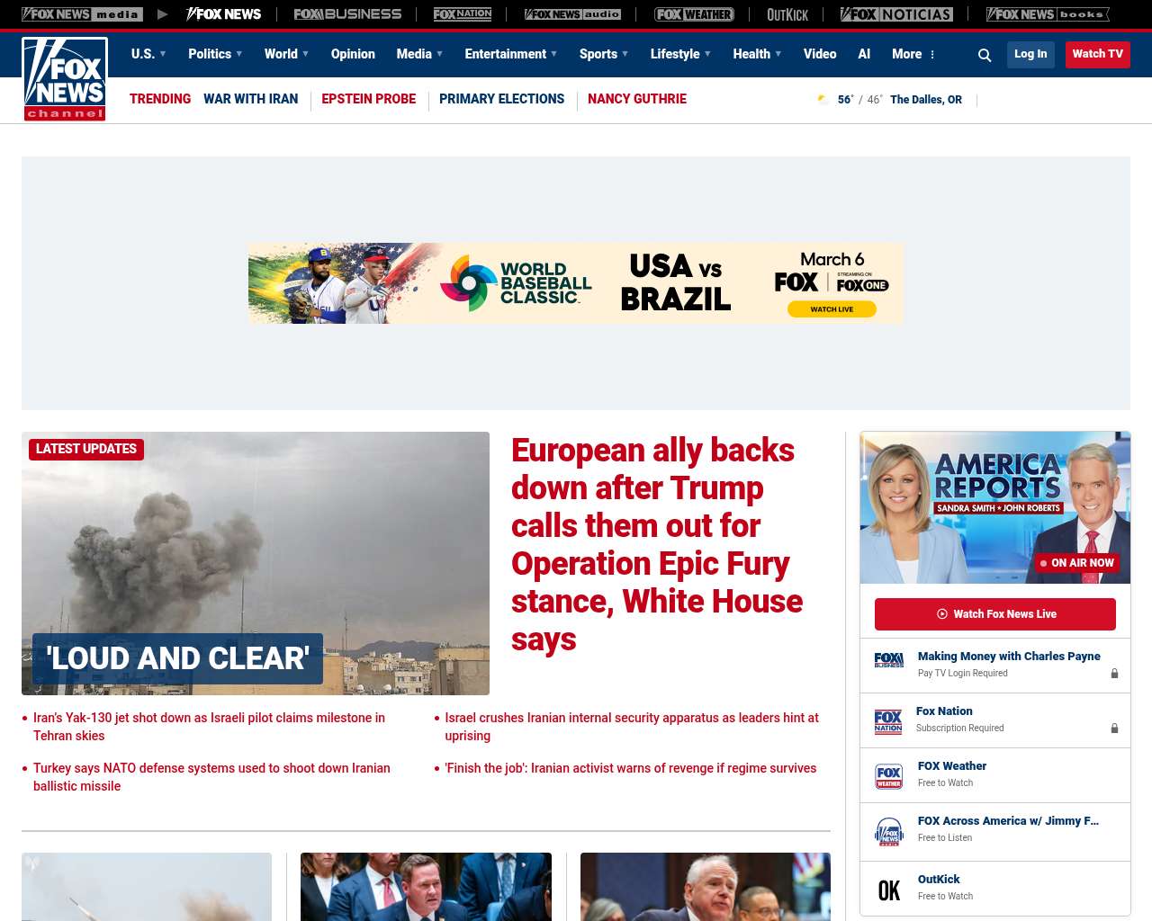Click the 56° temperature reading

pyautogui.click(x=845, y=100)
